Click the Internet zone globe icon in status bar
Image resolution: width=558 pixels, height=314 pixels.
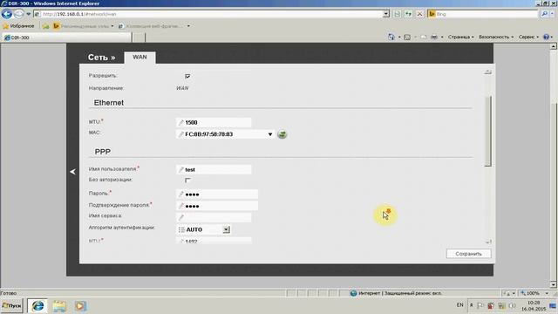pyautogui.click(x=353, y=293)
